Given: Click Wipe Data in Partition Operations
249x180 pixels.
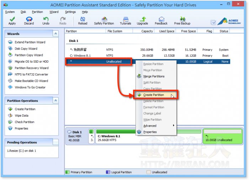Looking at the screenshot, I should click(x=21, y=116).
